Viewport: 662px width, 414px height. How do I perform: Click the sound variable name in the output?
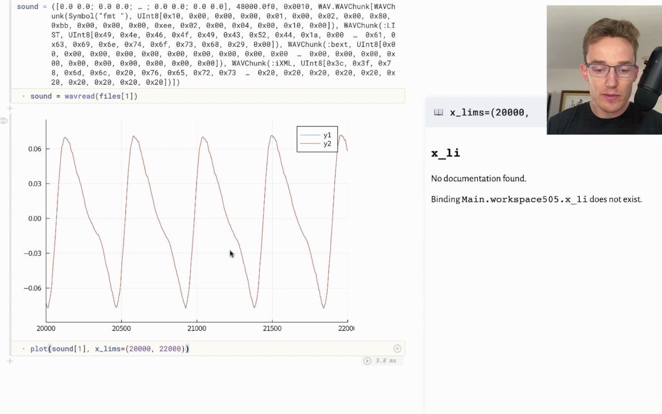click(x=28, y=7)
